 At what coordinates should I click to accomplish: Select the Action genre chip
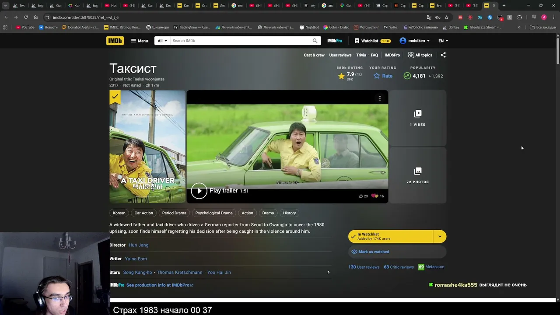click(x=247, y=213)
